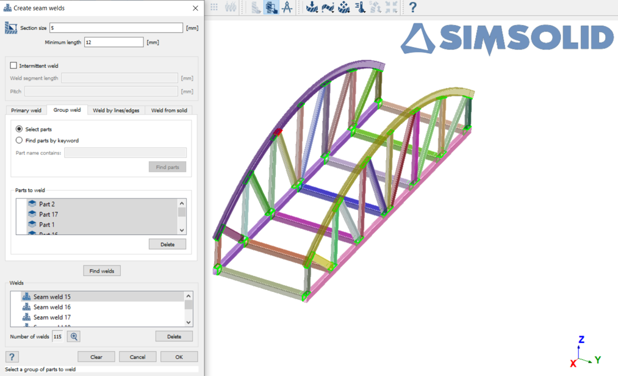Click the four-arrow move icon in toolbar

click(x=344, y=7)
